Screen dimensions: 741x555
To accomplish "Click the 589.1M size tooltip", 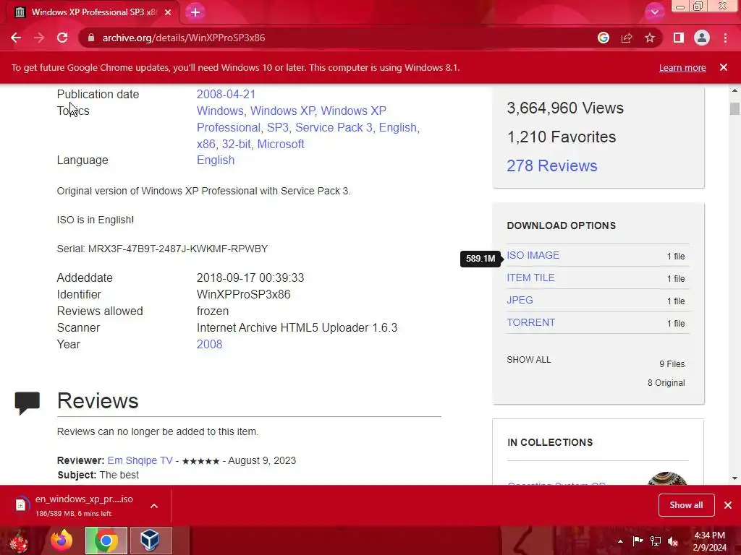I will click(480, 259).
